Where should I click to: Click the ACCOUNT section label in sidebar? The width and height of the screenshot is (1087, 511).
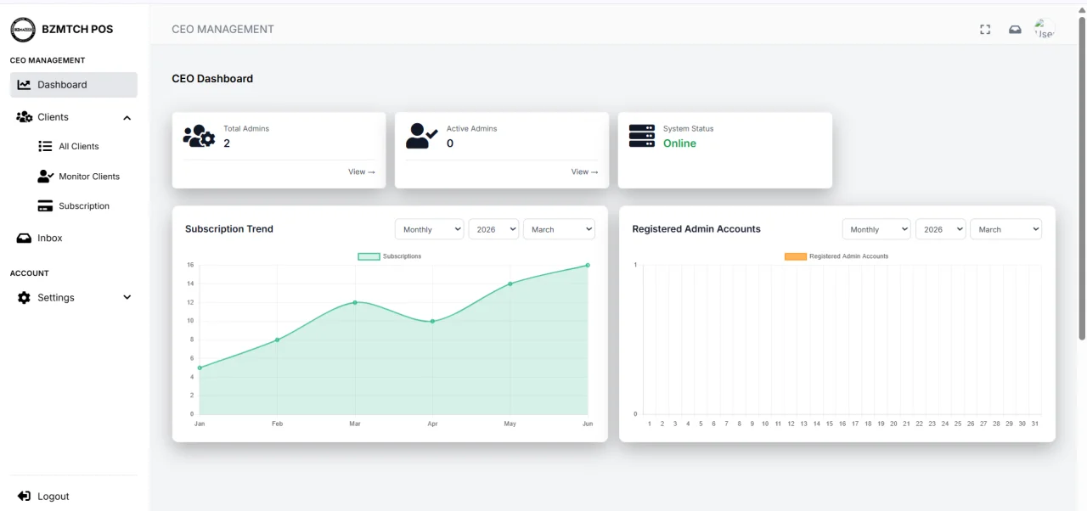point(29,273)
